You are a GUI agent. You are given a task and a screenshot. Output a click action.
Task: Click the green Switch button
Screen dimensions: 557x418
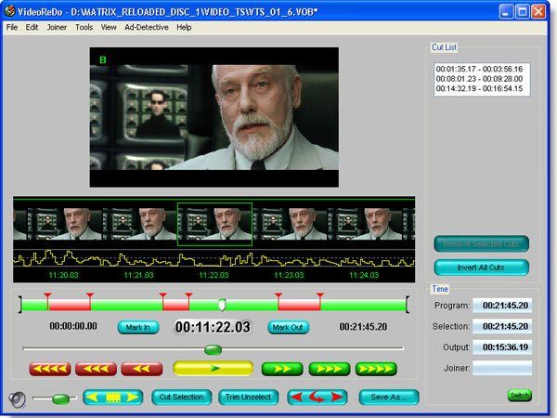(519, 396)
